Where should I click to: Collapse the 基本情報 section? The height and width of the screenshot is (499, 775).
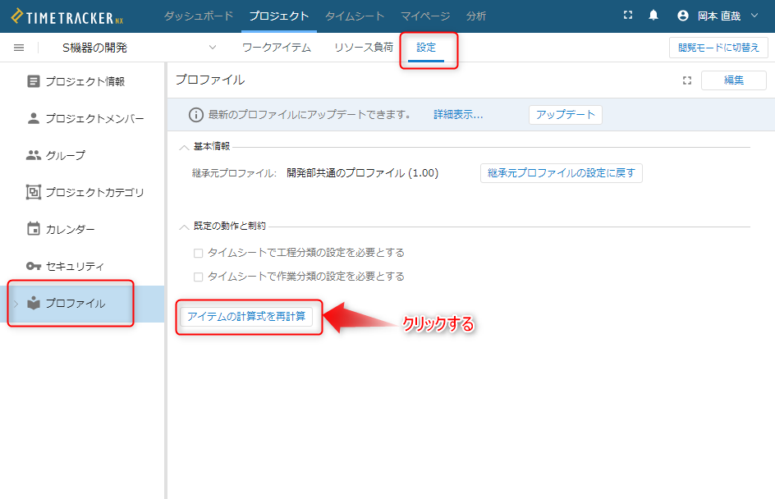coord(184,147)
